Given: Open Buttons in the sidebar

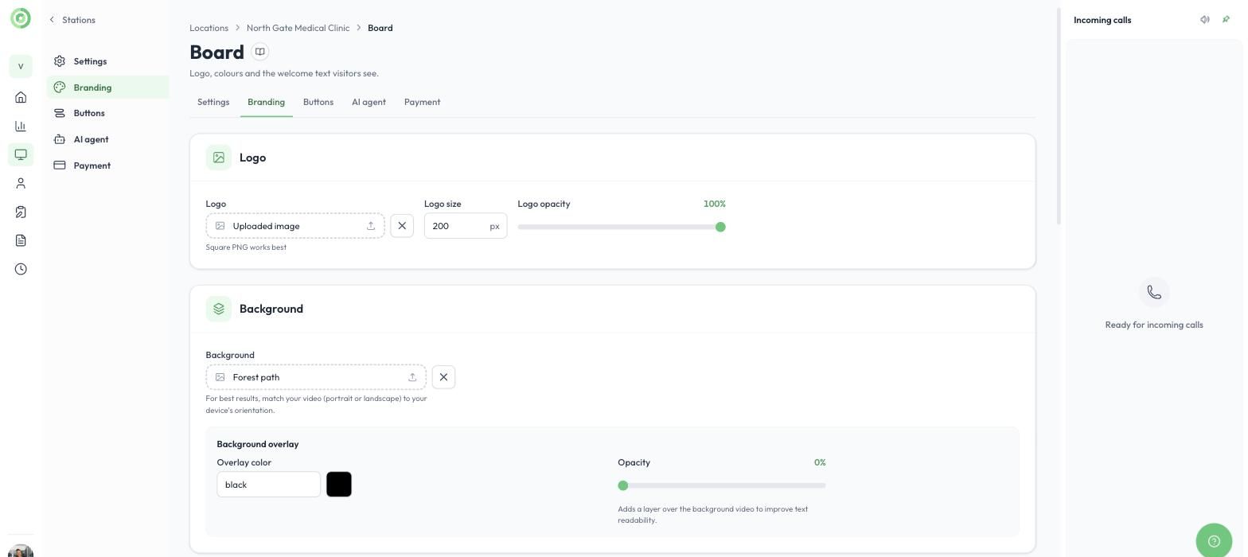Looking at the screenshot, I should pos(107,113).
